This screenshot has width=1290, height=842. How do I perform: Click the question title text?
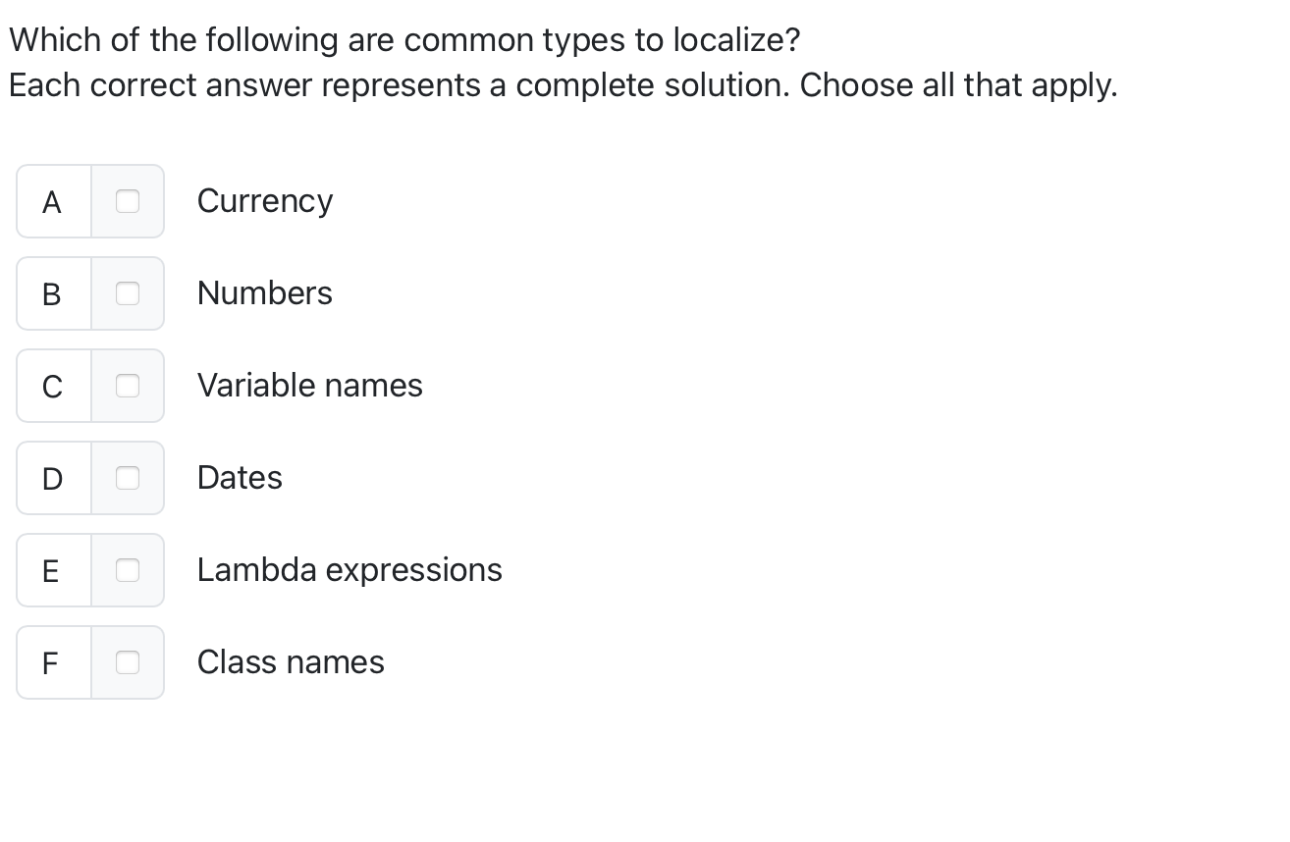click(x=404, y=39)
